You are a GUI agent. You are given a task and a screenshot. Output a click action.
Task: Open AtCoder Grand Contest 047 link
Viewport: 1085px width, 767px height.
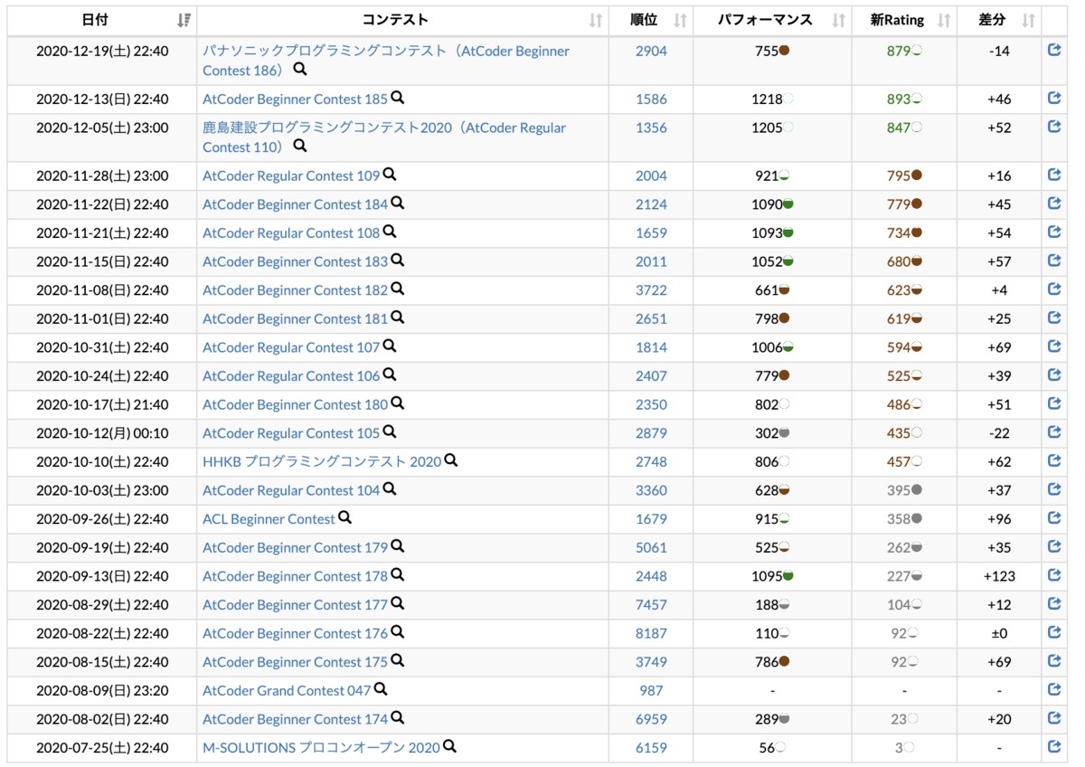click(287, 691)
